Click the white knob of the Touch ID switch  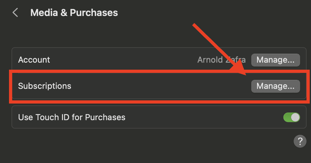(x=295, y=117)
